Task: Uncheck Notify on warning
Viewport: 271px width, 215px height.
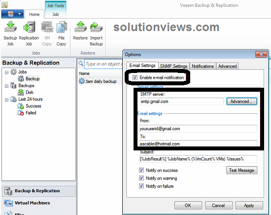Action: click(x=141, y=178)
